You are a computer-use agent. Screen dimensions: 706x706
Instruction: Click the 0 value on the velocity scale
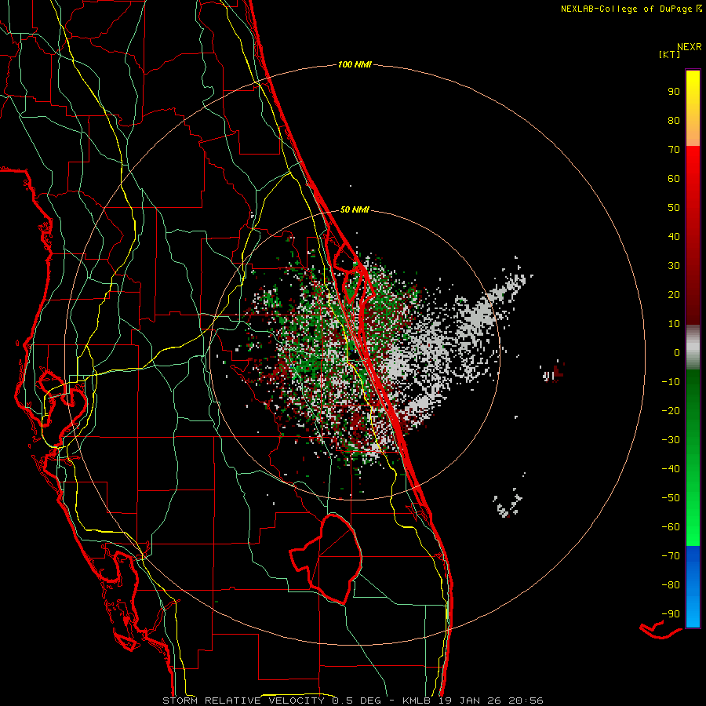pos(677,352)
